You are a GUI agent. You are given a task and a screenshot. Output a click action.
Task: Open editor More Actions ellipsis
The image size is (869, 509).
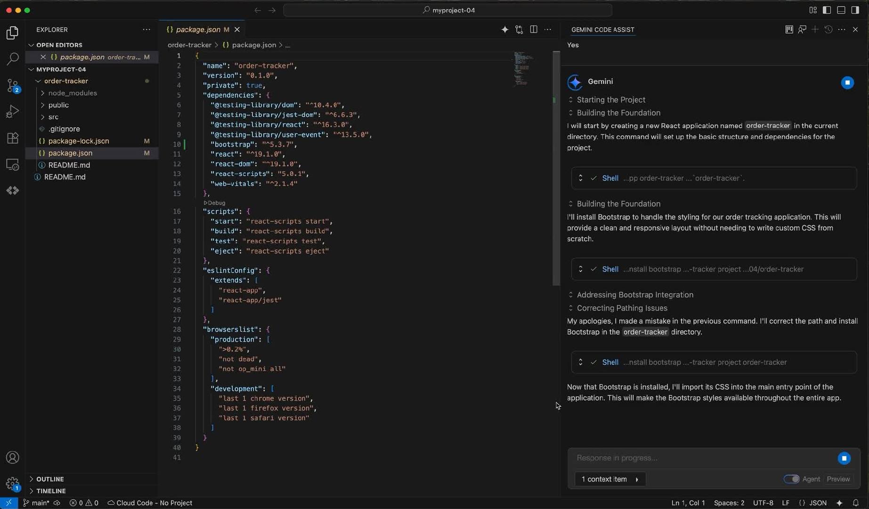point(548,30)
